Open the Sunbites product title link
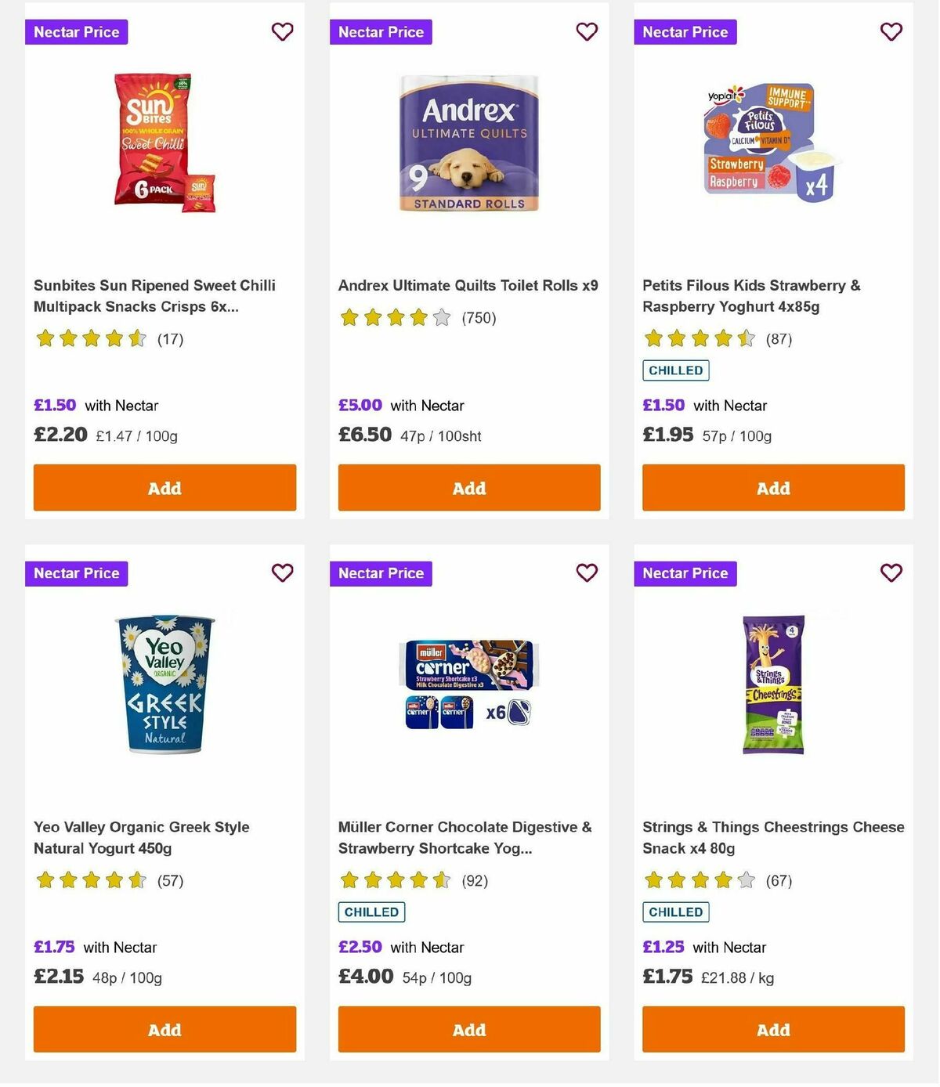The image size is (940, 1087). tap(154, 296)
